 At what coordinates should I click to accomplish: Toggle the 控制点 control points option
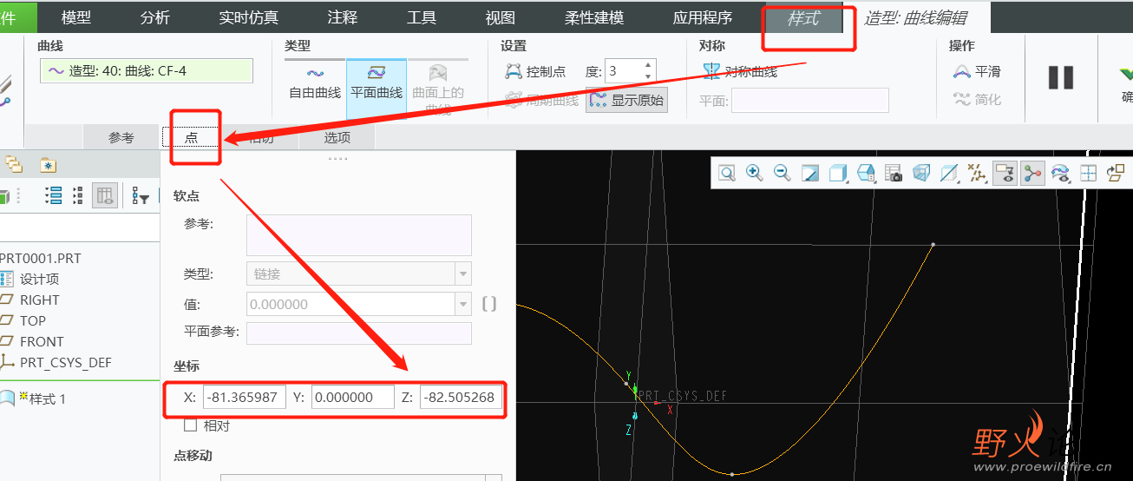point(535,71)
